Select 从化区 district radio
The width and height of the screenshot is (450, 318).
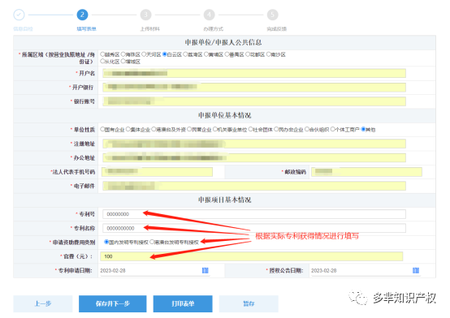coord(102,61)
